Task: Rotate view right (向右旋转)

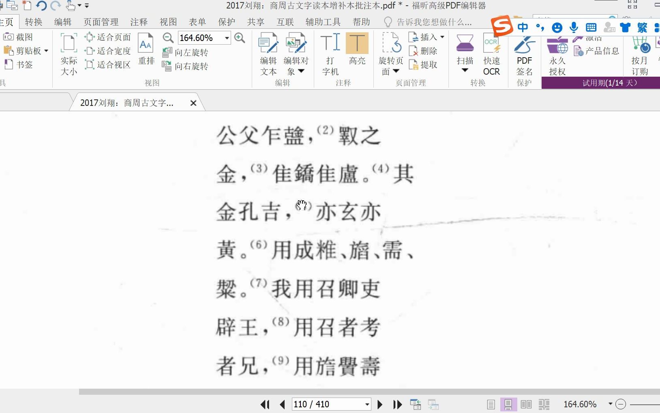Action: pyautogui.click(x=185, y=66)
